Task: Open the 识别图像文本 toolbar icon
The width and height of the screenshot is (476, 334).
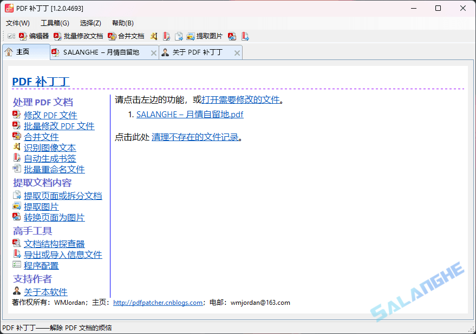Action: [154, 36]
